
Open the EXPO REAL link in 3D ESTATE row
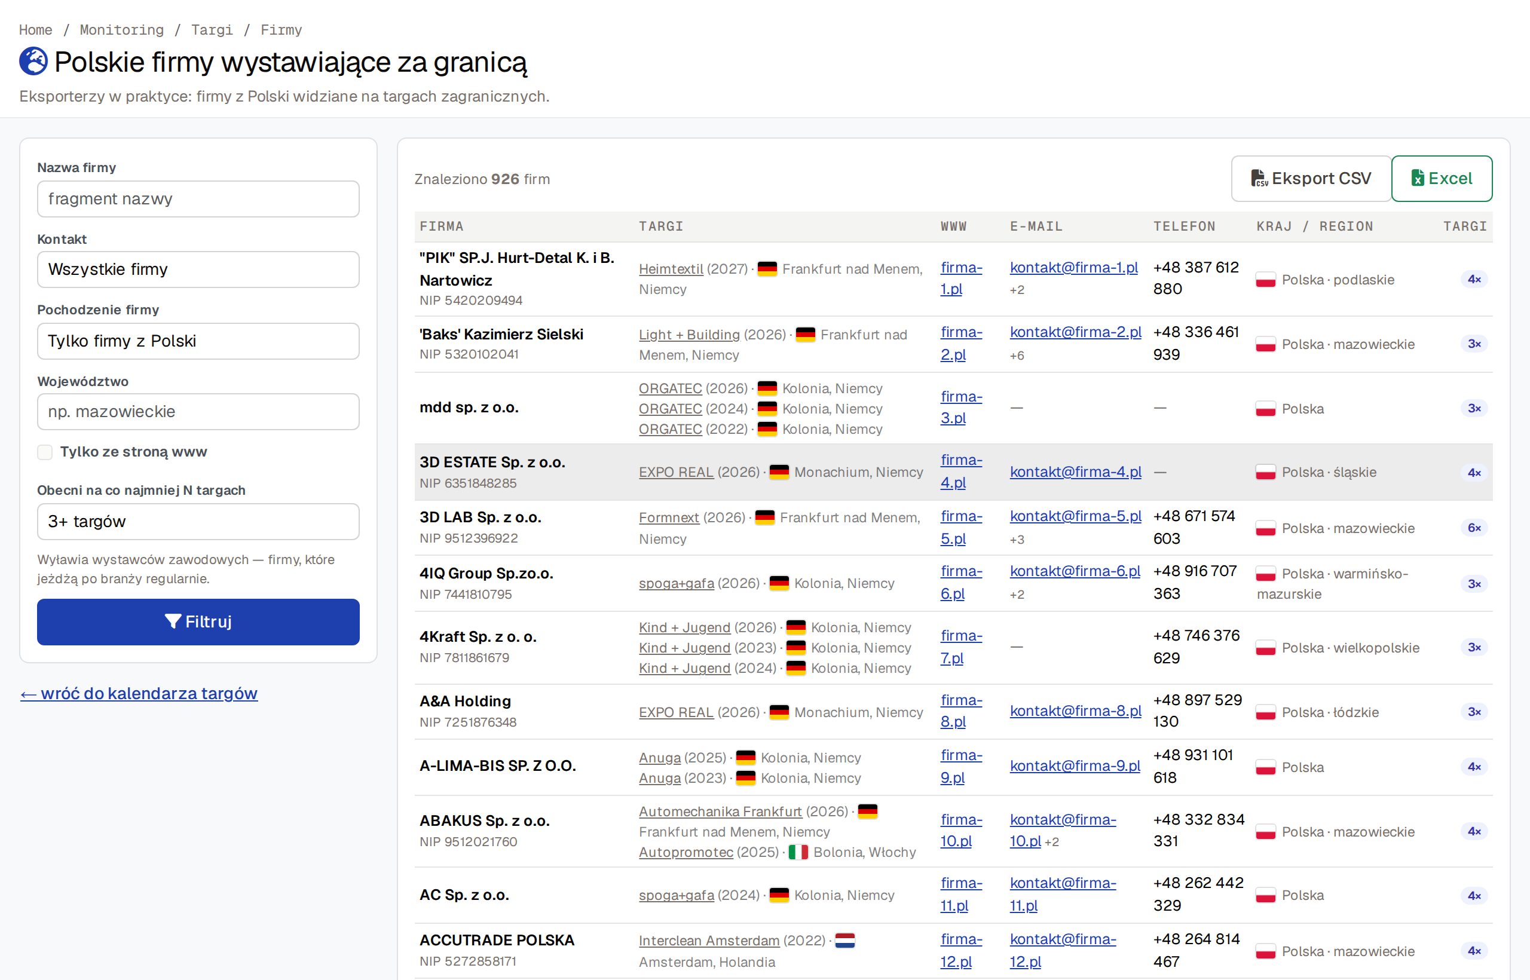click(676, 472)
